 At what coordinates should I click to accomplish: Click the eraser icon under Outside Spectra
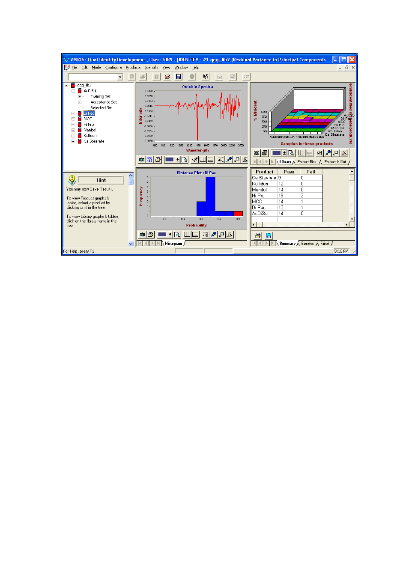pos(195,160)
